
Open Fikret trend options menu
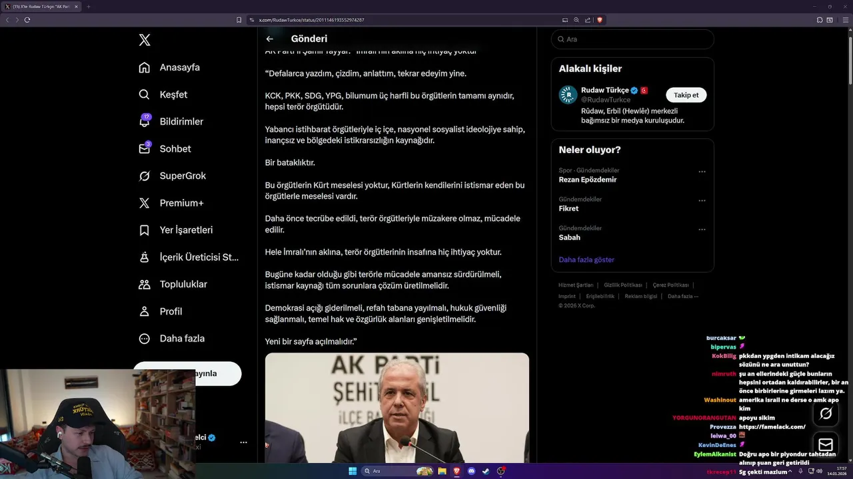702,200
